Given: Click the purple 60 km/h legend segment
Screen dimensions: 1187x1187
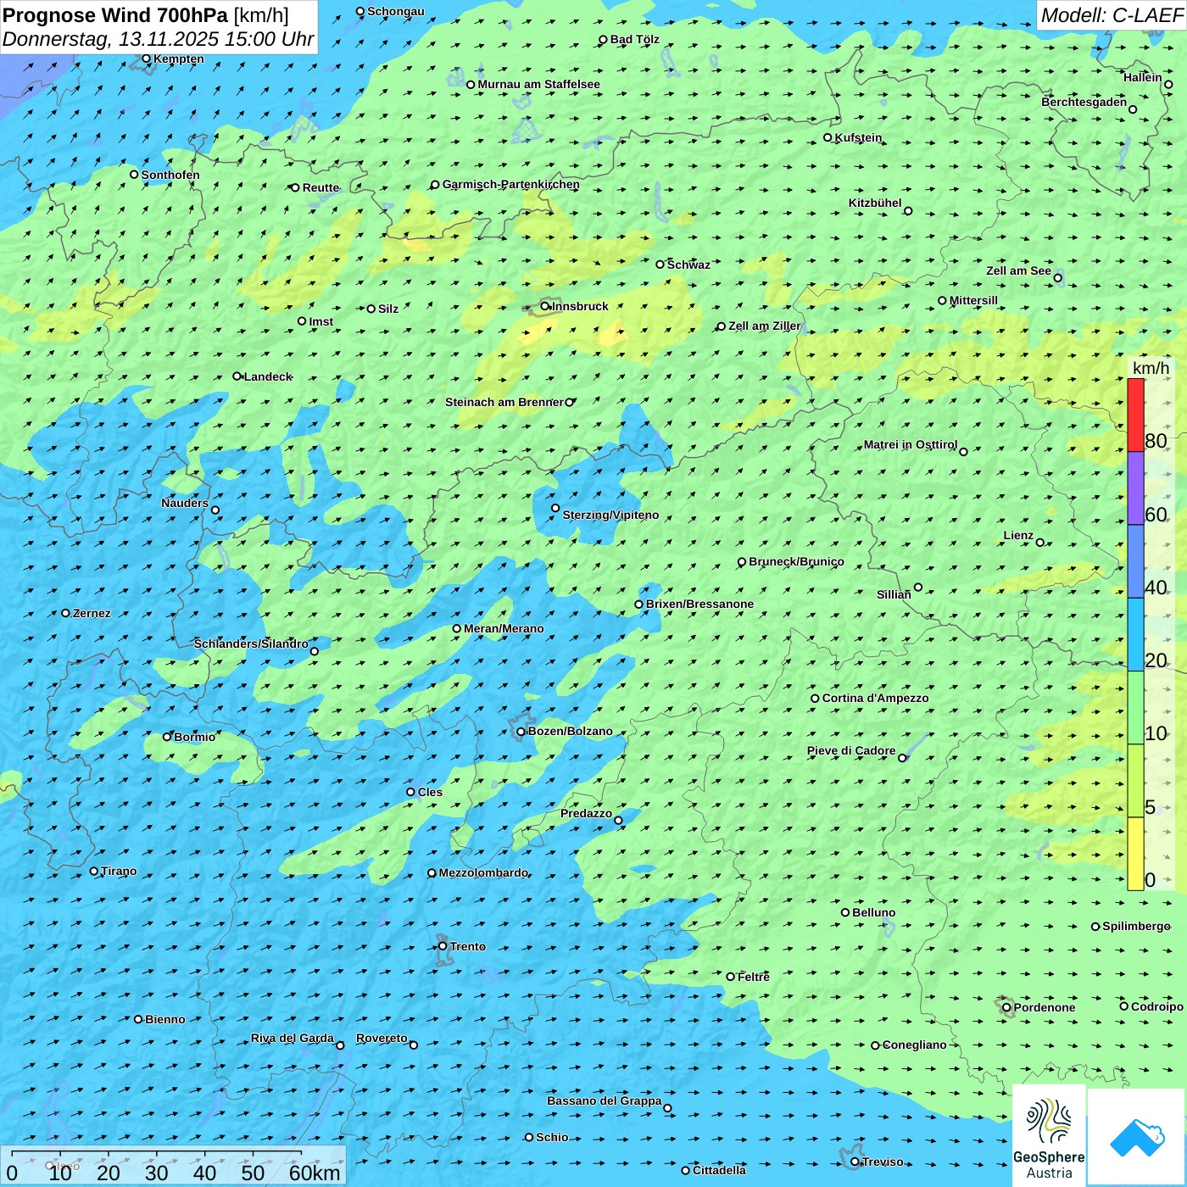Looking at the screenshot, I should click(1135, 488).
